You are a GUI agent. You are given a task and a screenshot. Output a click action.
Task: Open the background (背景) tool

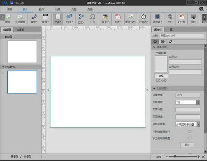pyautogui.click(x=105, y=19)
